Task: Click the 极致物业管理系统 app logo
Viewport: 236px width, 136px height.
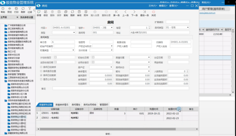Action: pyautogui.click(x=3, y=3)
